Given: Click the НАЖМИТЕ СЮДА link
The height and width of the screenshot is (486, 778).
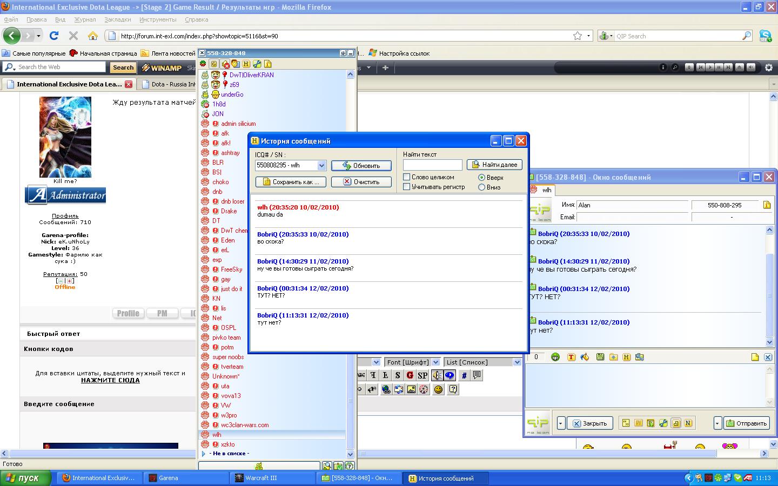Looking at the screenshot, I should 110,380.
